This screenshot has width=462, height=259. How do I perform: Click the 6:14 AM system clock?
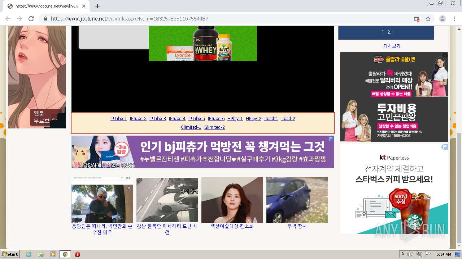(x=444, y=254)
